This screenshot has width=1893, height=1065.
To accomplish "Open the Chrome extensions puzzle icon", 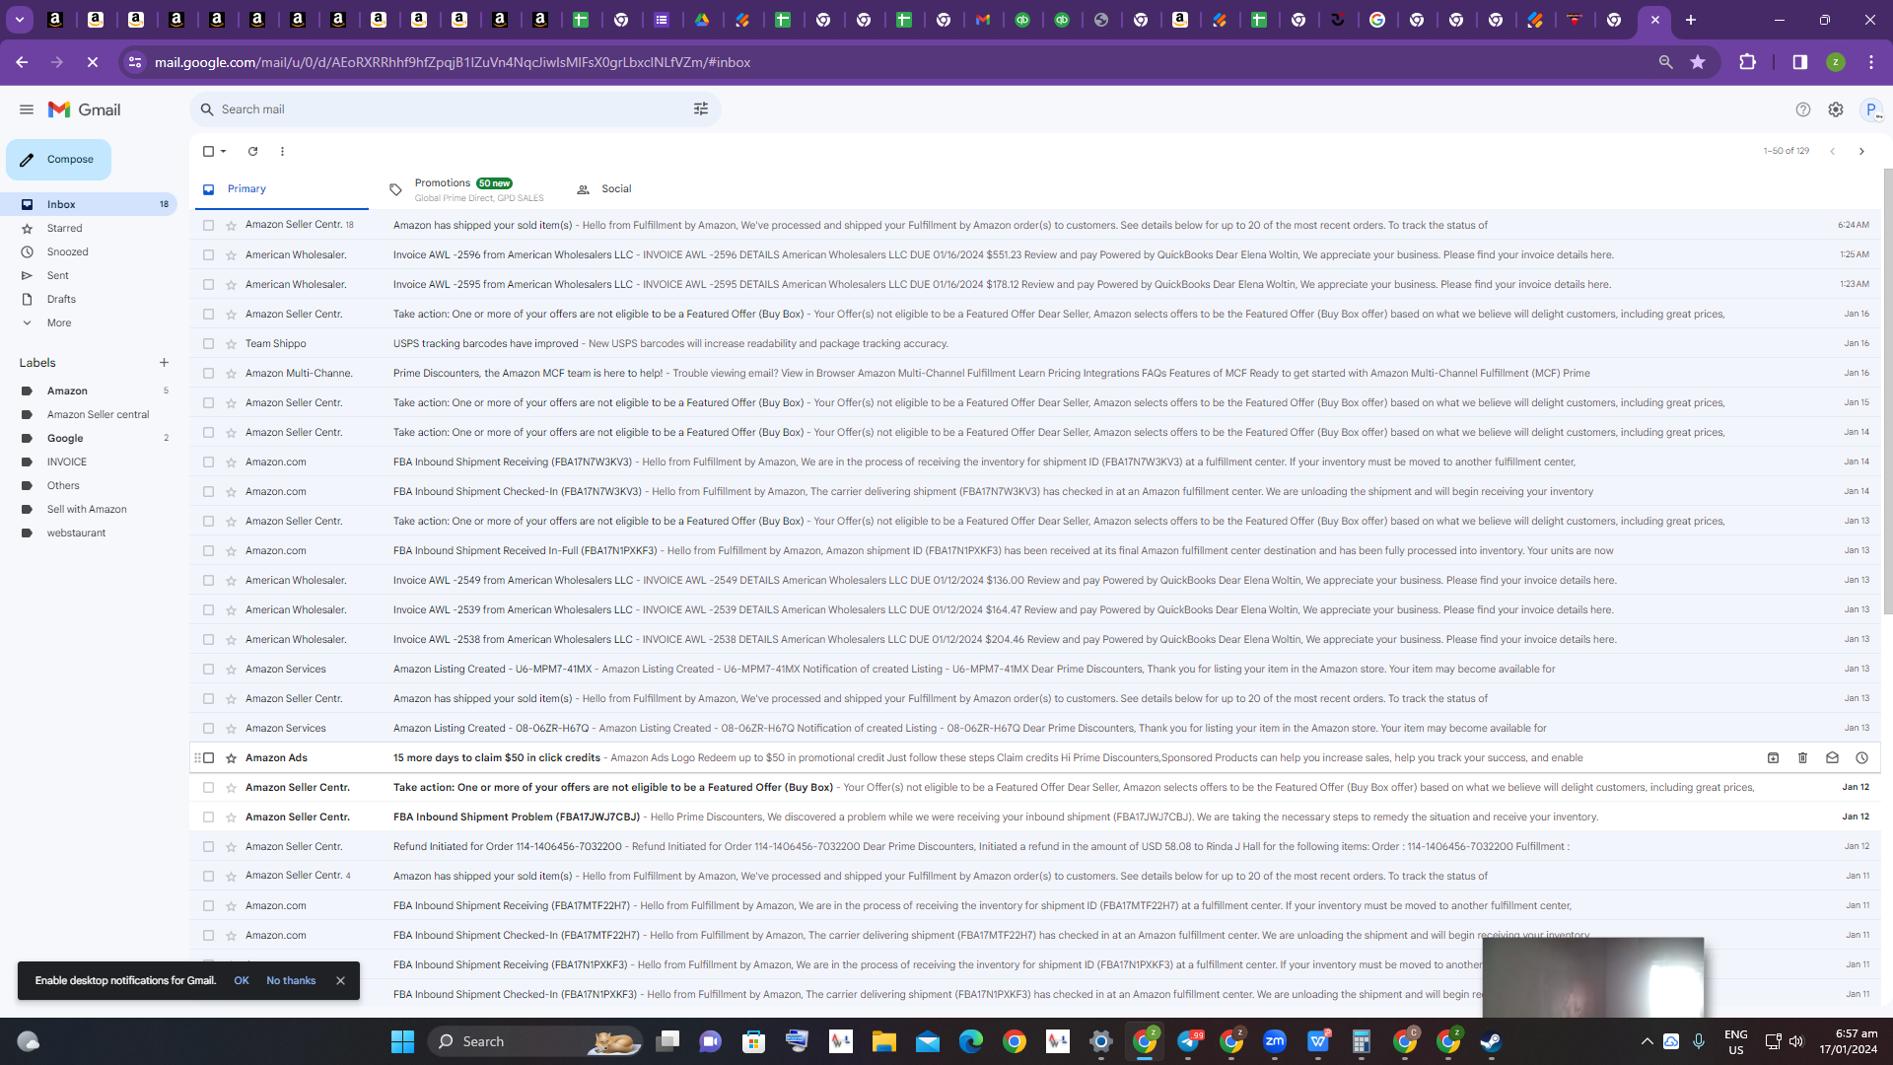I will click(1747, 62).
